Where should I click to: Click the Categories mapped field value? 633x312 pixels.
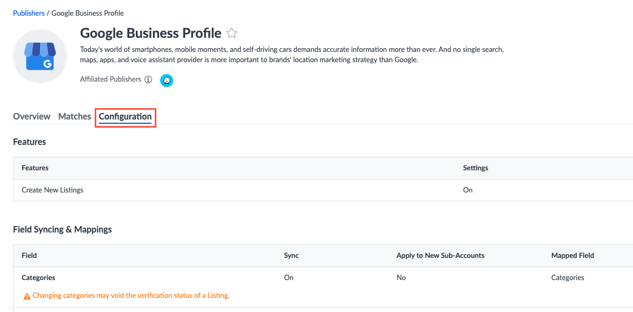tap(568, 277)
